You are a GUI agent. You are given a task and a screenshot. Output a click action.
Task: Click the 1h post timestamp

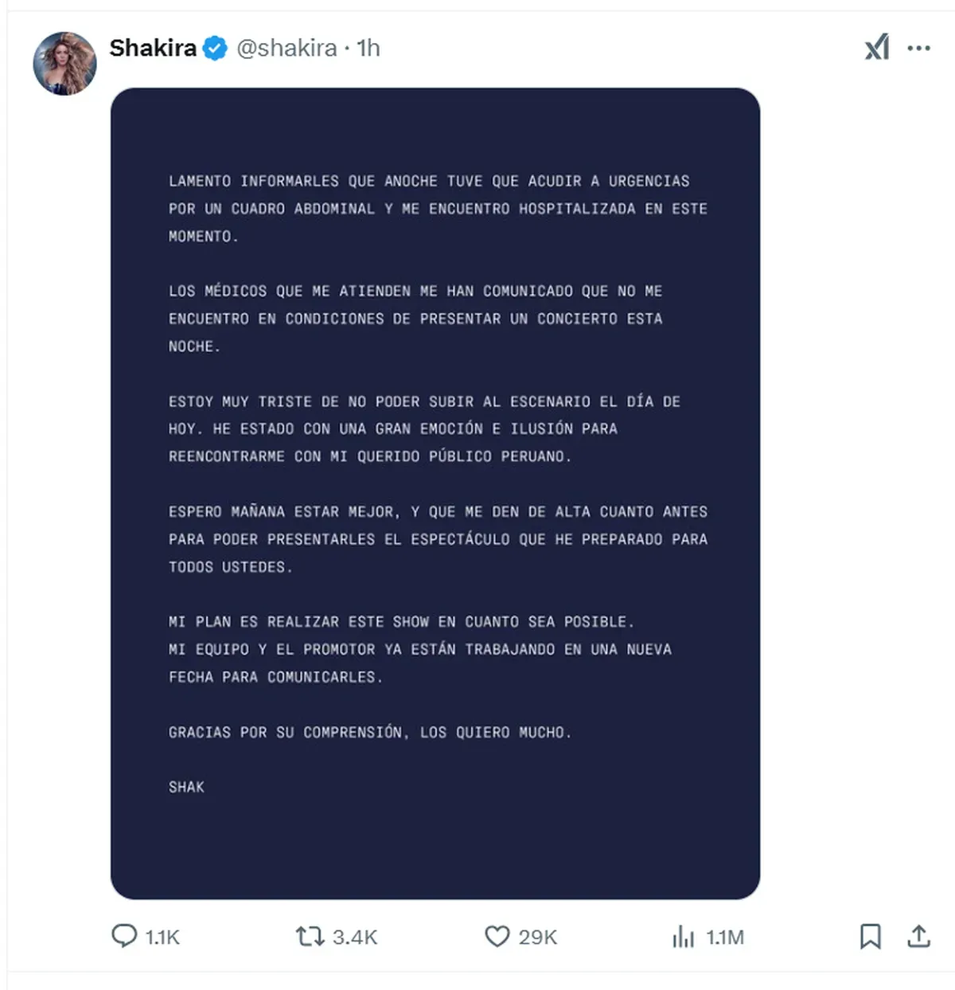coord(368,49)
